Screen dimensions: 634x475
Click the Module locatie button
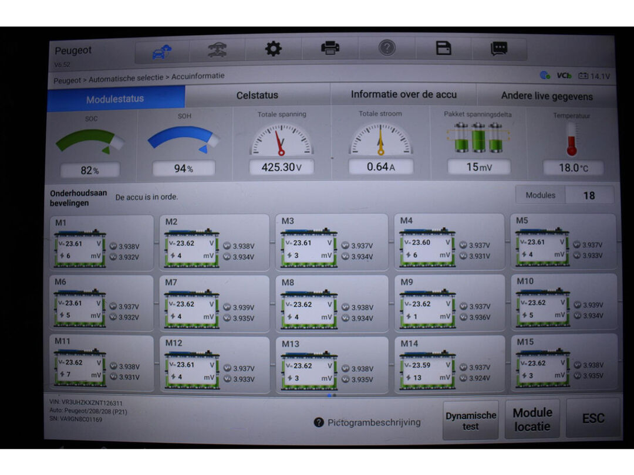click(x=532, y=419)
